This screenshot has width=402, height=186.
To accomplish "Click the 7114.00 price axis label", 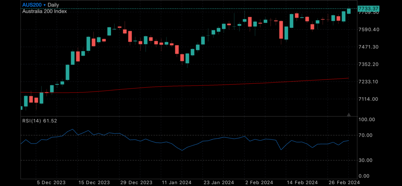I will point(369,99).
